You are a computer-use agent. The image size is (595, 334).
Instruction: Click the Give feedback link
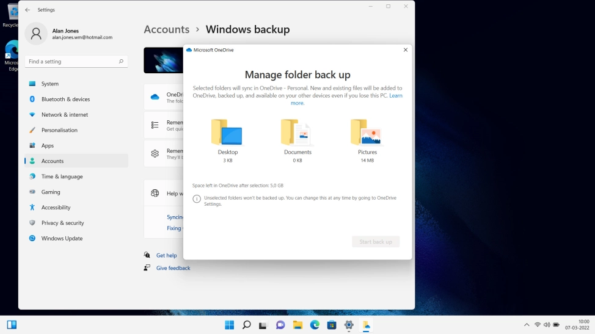[x=173, y=268]
